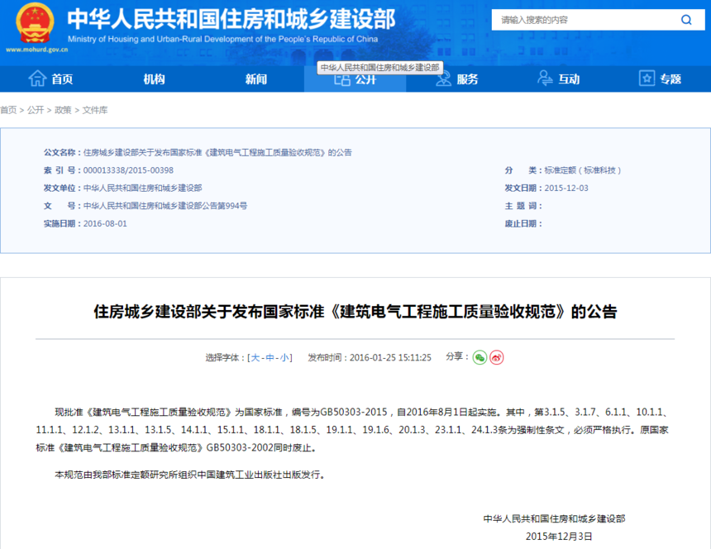
Task: Open the 公开 navigation tab
Action: tap(355, 79)
